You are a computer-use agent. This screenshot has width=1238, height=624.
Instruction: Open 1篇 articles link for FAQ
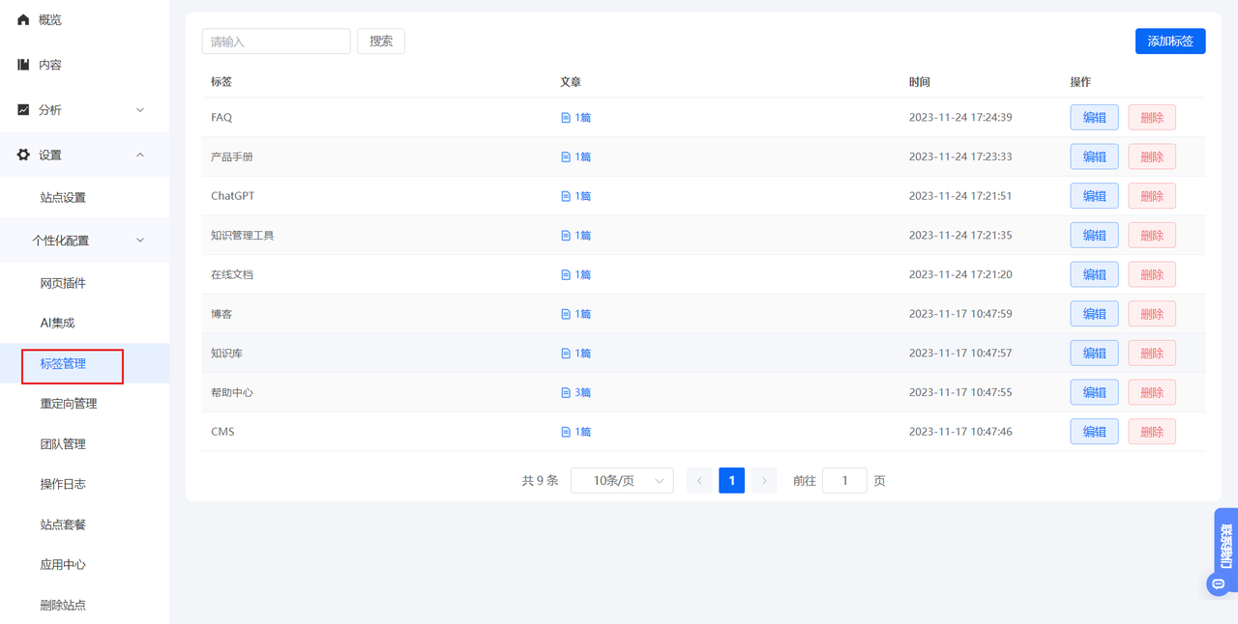click(576, 118)
